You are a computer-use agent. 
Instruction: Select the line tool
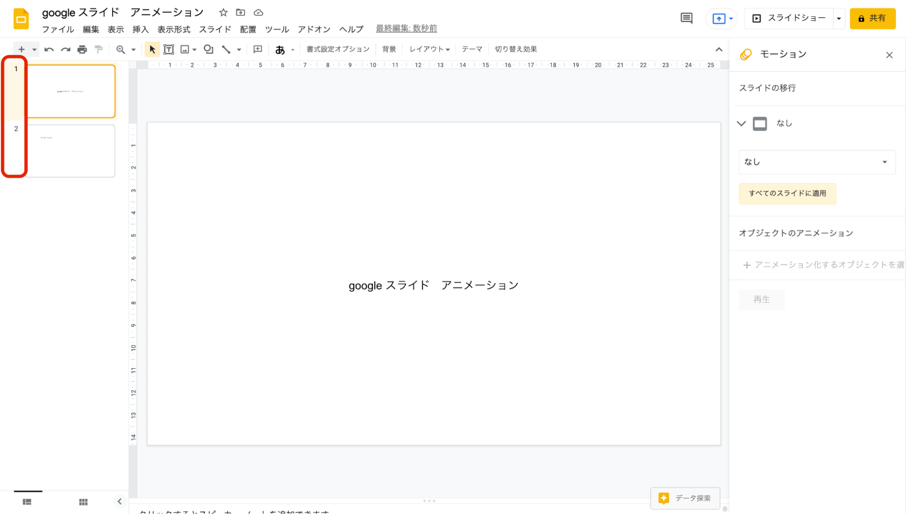point(226,49)
